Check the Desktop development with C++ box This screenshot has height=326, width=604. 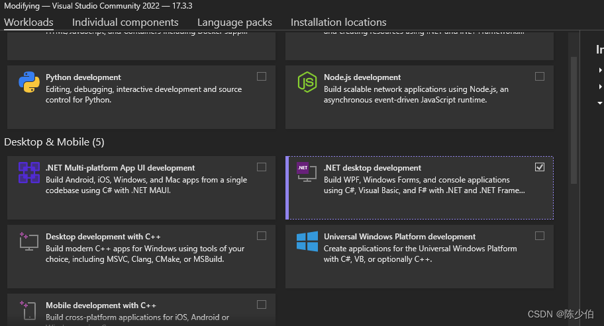(262, 236)
